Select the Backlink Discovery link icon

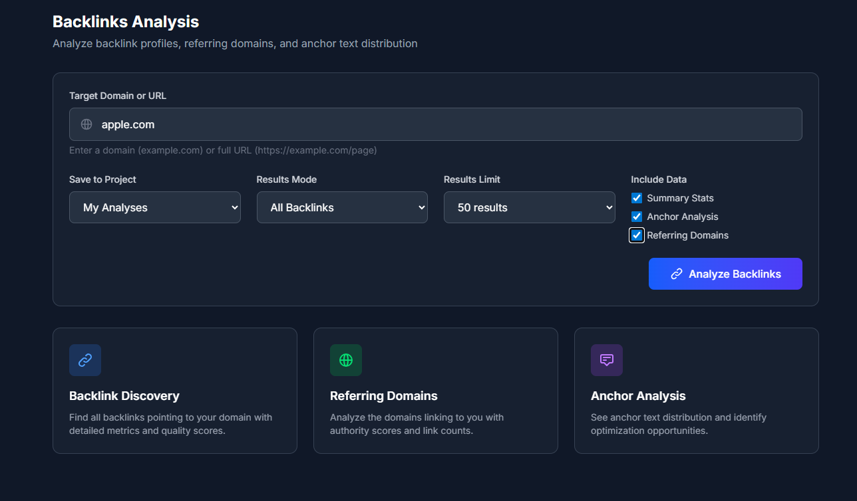[85, 359]
